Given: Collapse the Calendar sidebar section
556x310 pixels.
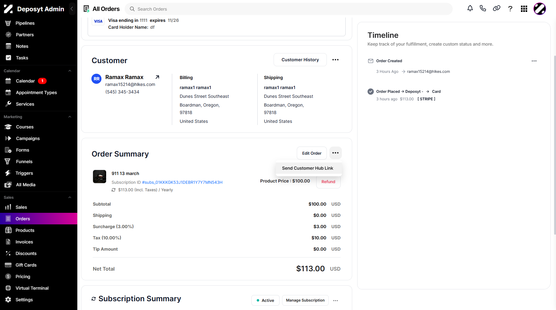Looking at the screenshot, I should [x=70, y=71].
